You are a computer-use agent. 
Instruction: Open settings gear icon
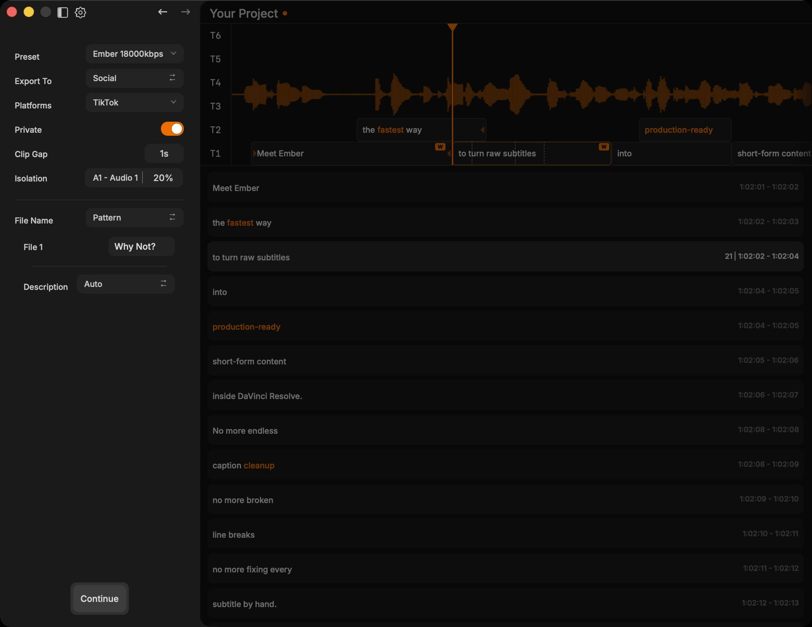coord(80,12)
